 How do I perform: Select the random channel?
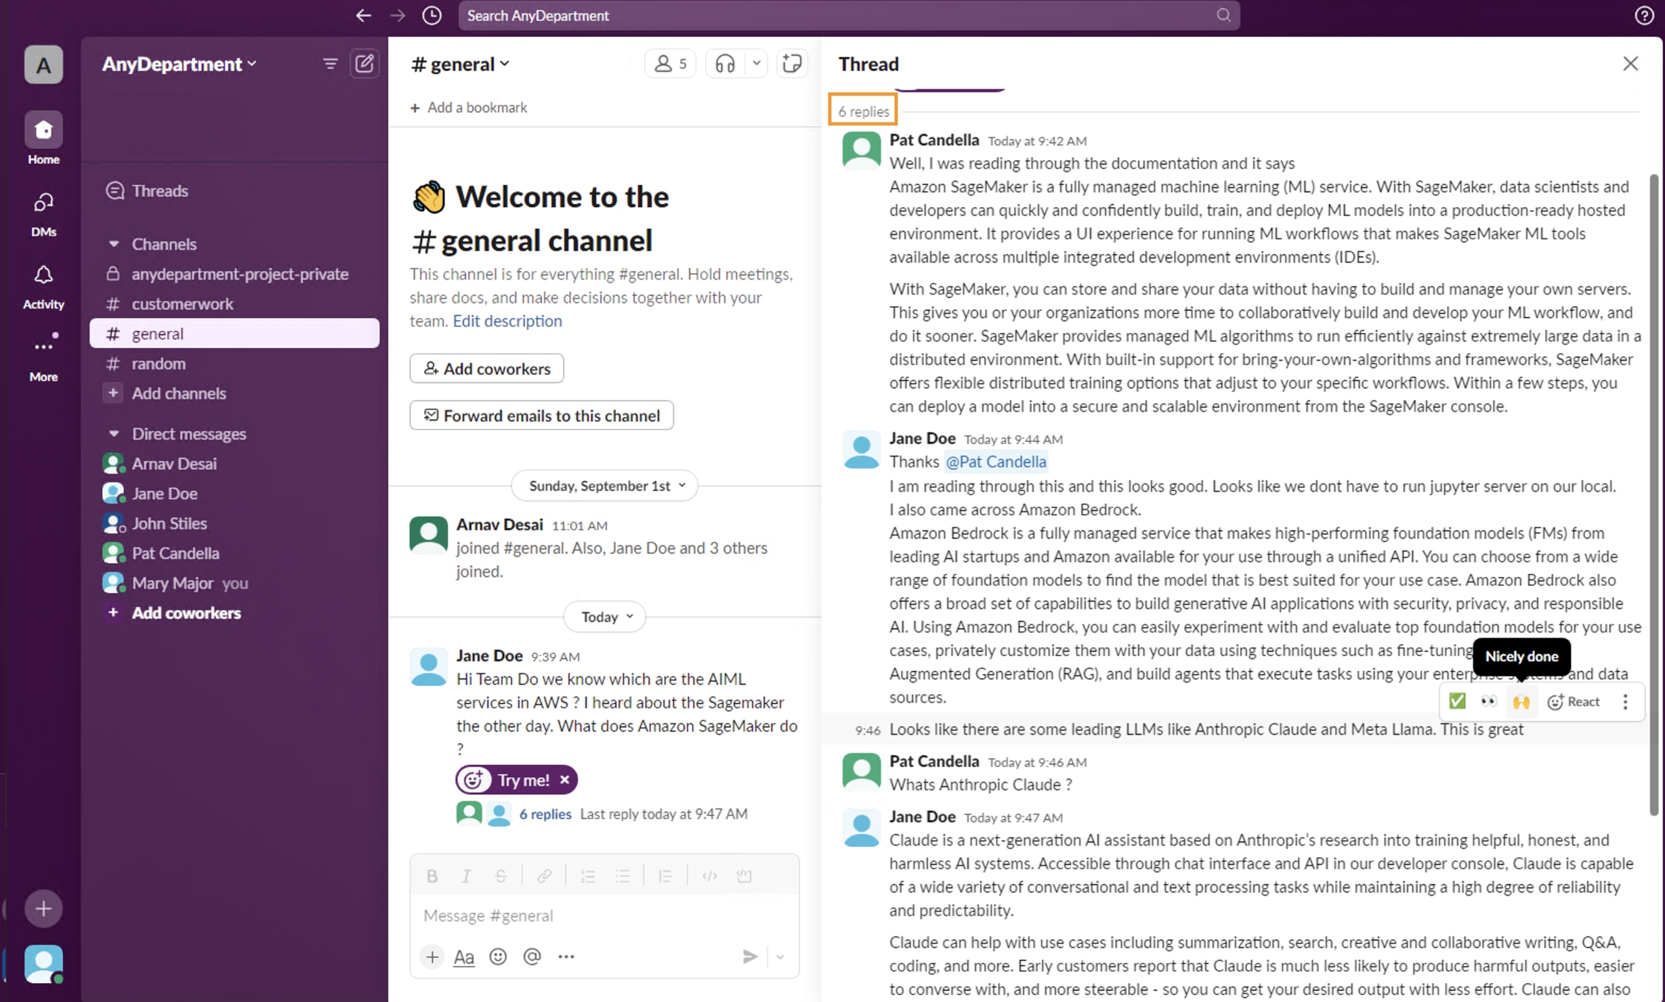coord(159,364)
